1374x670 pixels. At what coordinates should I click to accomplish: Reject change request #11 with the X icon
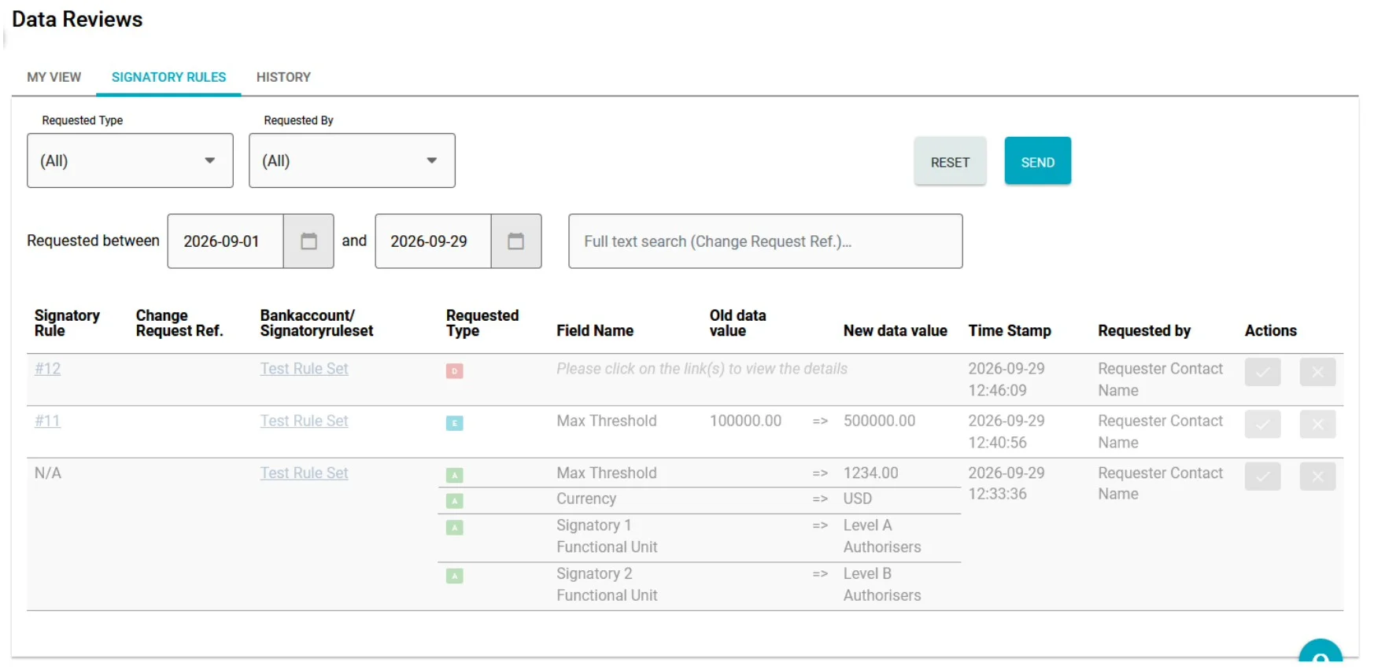(x=1317, y=425)
